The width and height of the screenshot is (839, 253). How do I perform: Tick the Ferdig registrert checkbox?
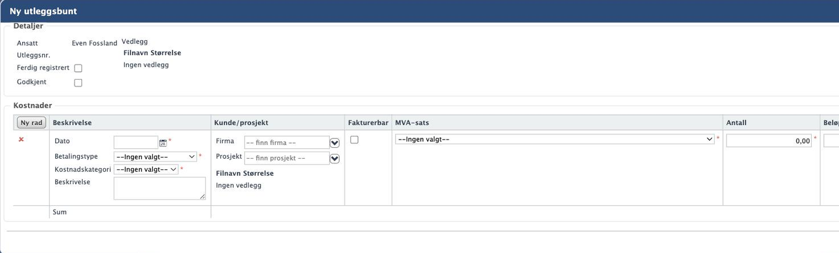click(78, 68)
